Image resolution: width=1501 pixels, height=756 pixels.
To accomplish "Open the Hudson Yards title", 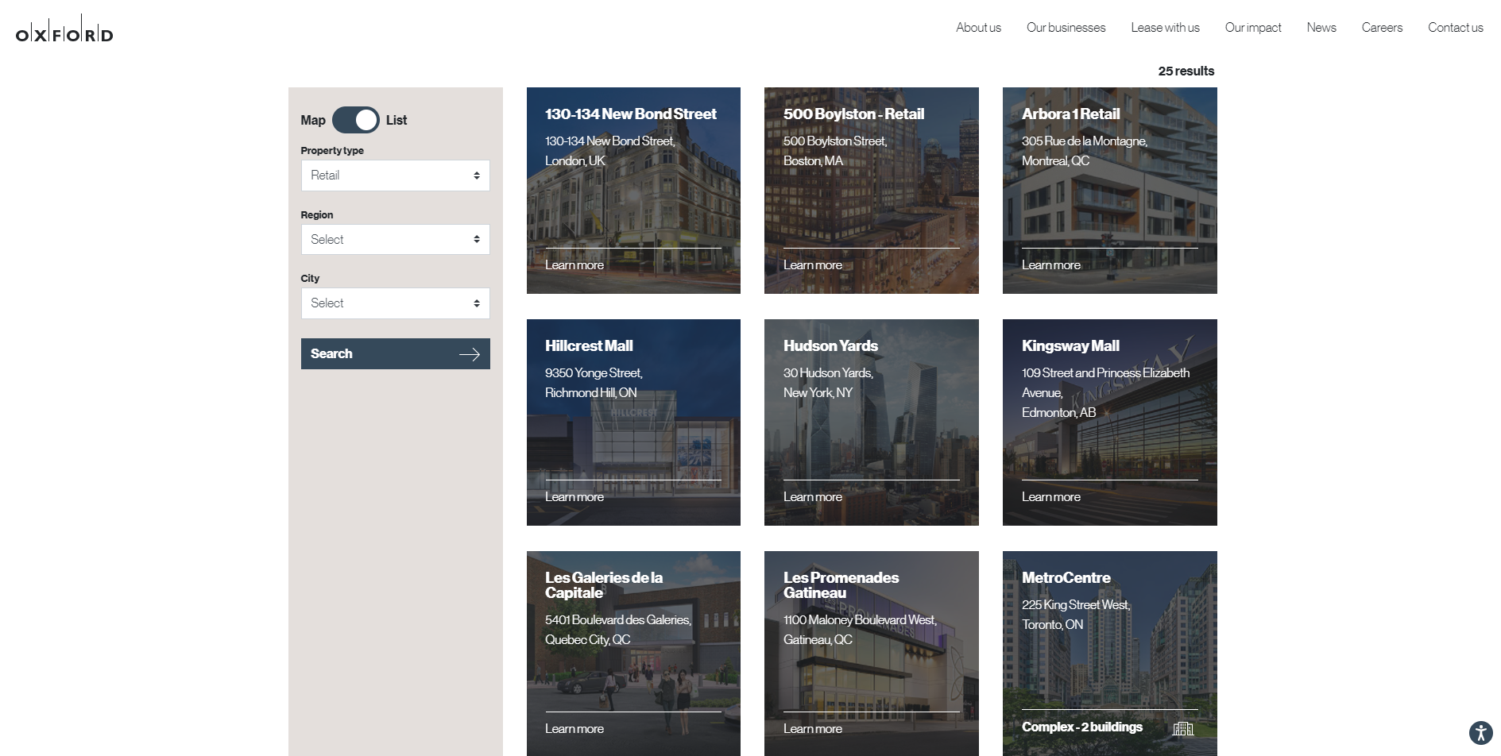I will [x=830, y=346].
